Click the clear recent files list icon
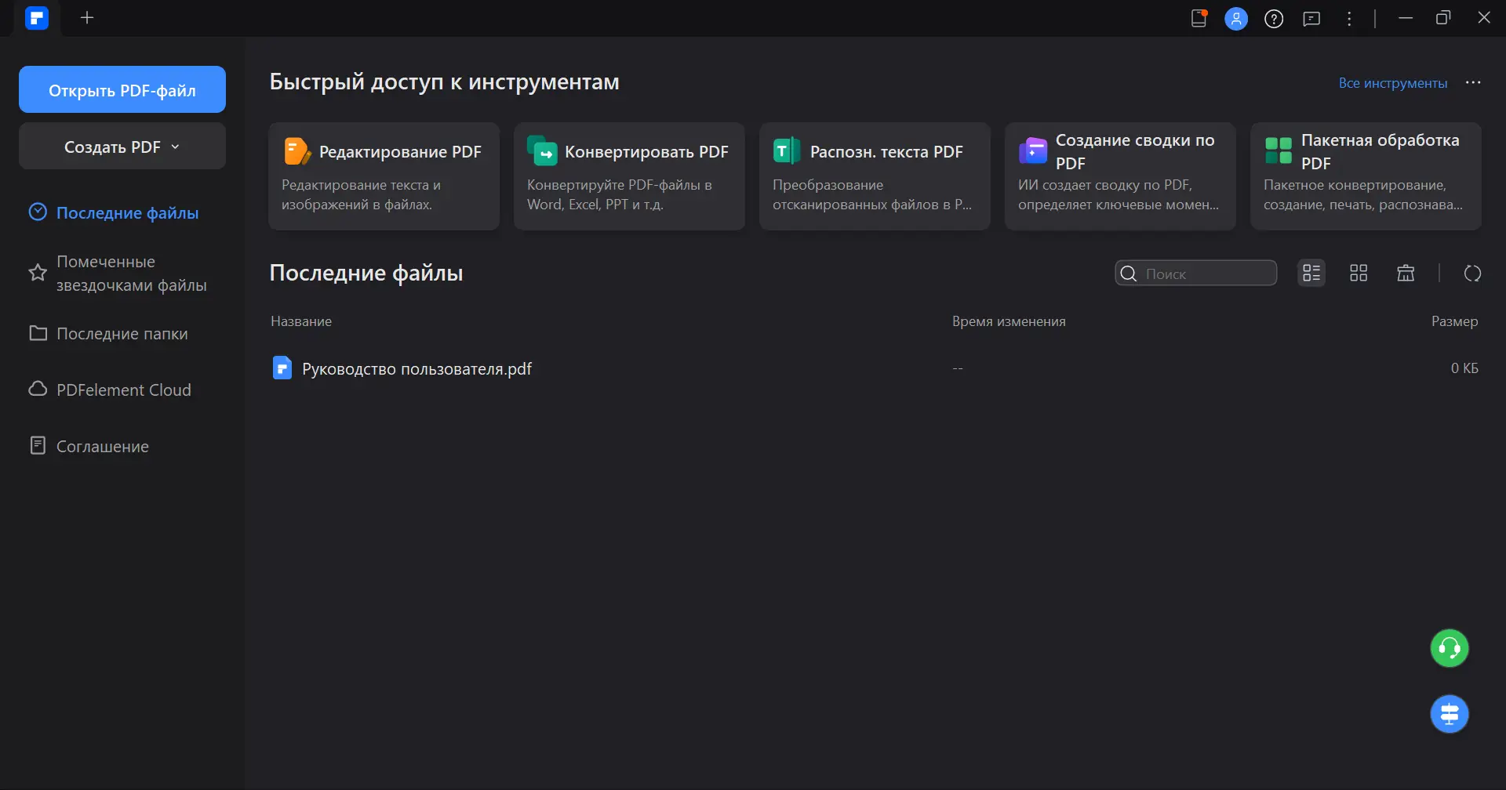 coord(1406,274)
